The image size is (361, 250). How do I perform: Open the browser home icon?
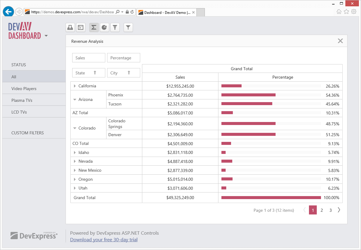pyautogui.click(x=339, y=12)
